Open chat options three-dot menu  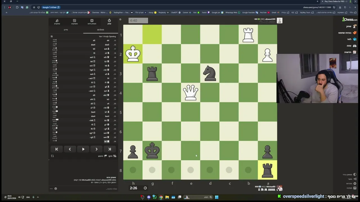click(51, 189)
